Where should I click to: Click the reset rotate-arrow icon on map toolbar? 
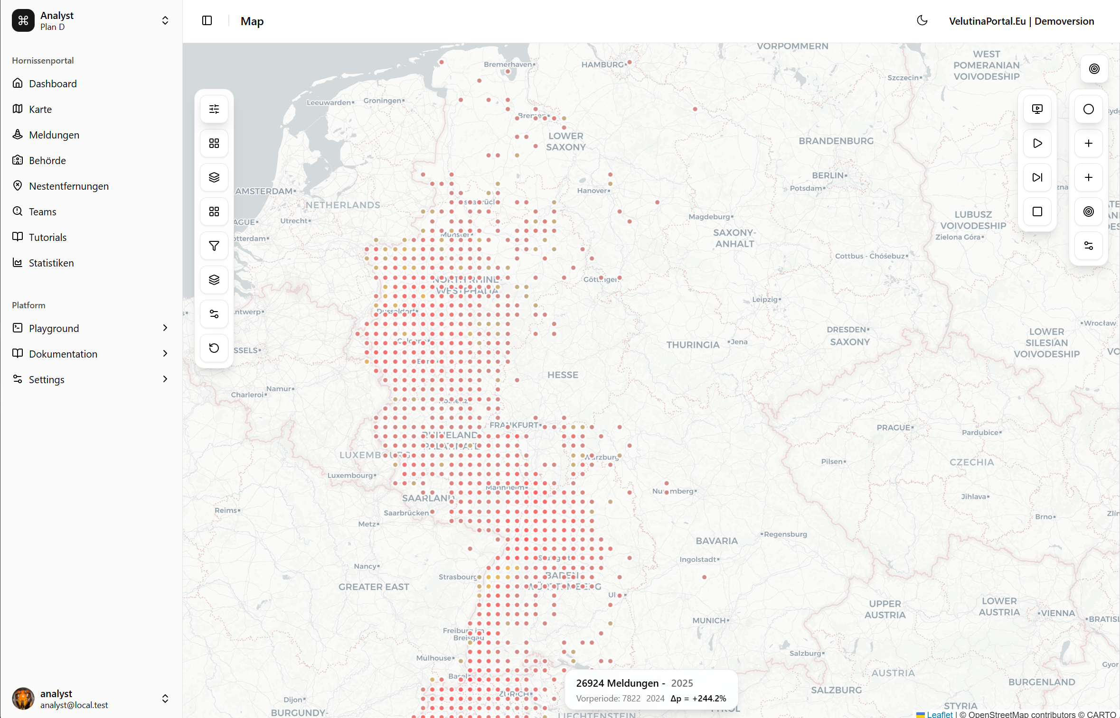pyautogui.click(x=214, y=348)
